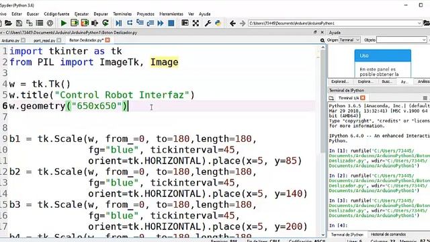
Task: Click the string "Control Robot Interfaz" in code
Action: [x=122, y=95]
